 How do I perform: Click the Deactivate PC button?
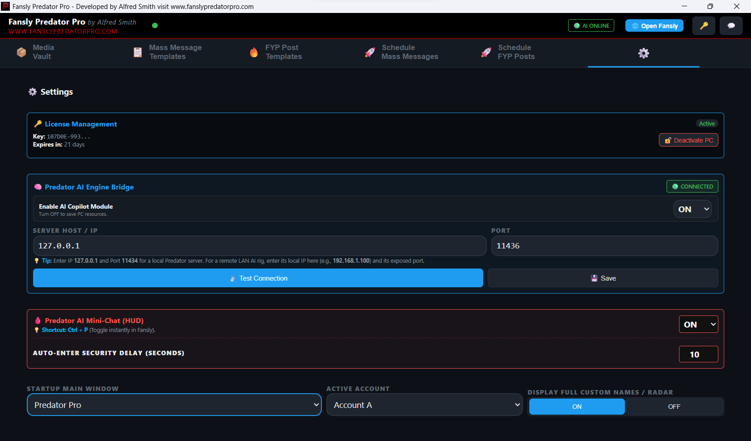coord(688,140)
